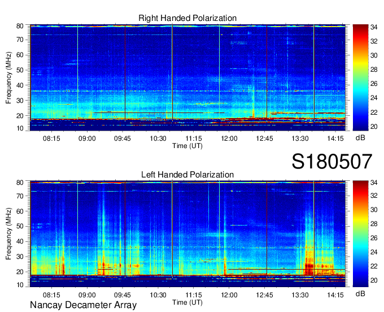Click the 40 MHz tick label of the Right Handed plot
Viewport: 384px width, 312px height.
pyautogui.click(x=20, y=85)
